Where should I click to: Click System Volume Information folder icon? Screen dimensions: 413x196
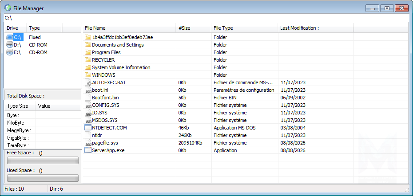coord(88,67)
